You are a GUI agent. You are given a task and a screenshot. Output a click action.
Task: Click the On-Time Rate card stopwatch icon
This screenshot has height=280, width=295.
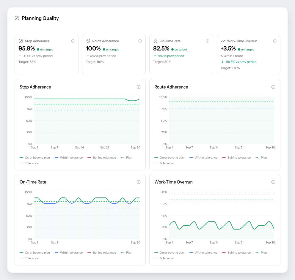click(156, 41)
